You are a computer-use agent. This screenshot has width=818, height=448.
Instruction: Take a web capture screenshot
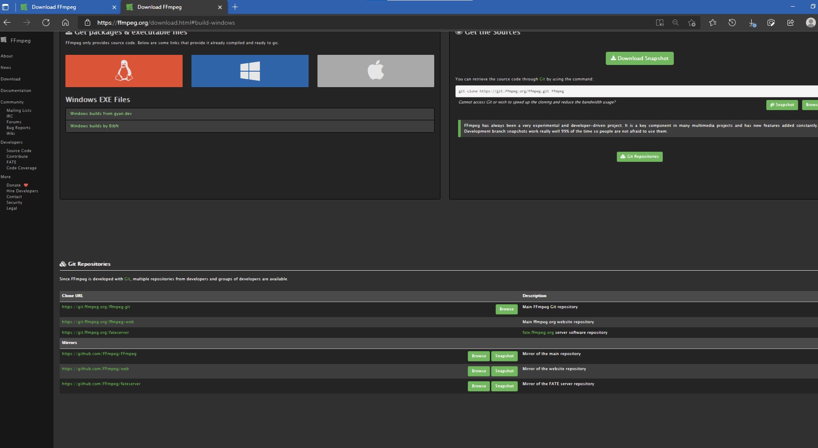771,23
